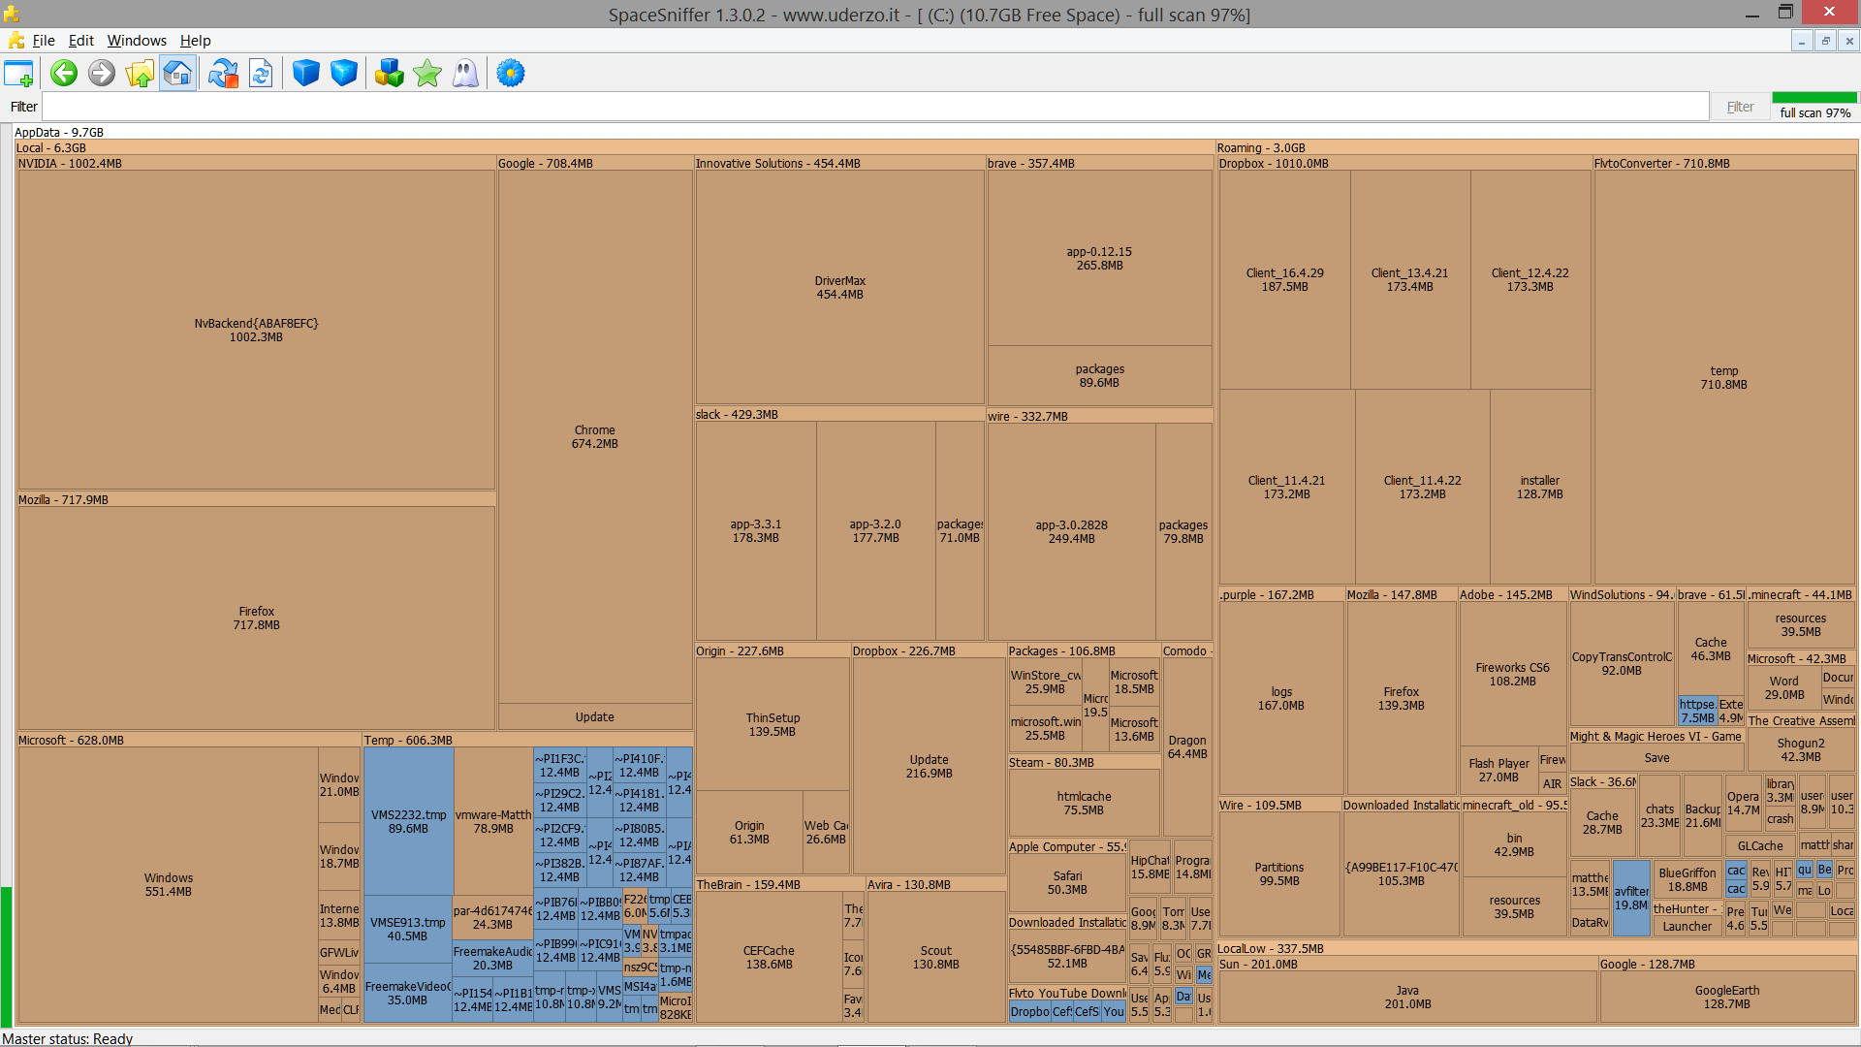Select the installer 128.7MB block
Screen dimensions: 1861x1047
pos(1539,487)
